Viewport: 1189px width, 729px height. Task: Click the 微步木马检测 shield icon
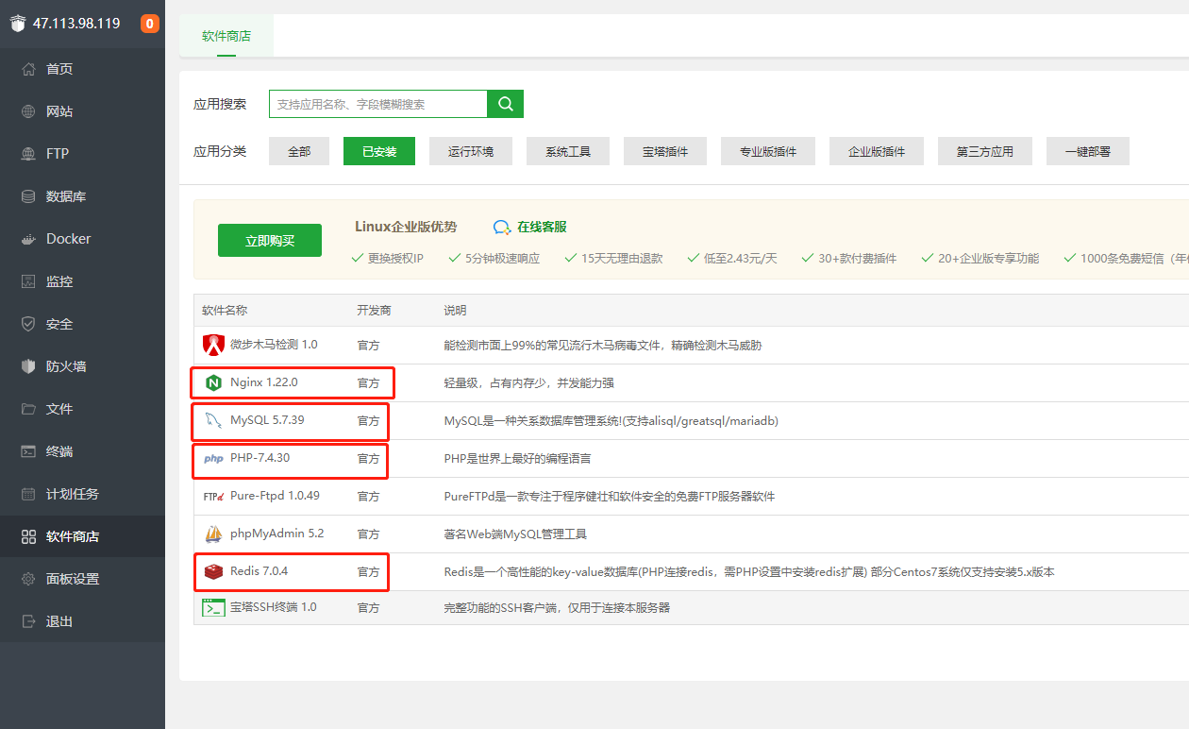point(213,345)
